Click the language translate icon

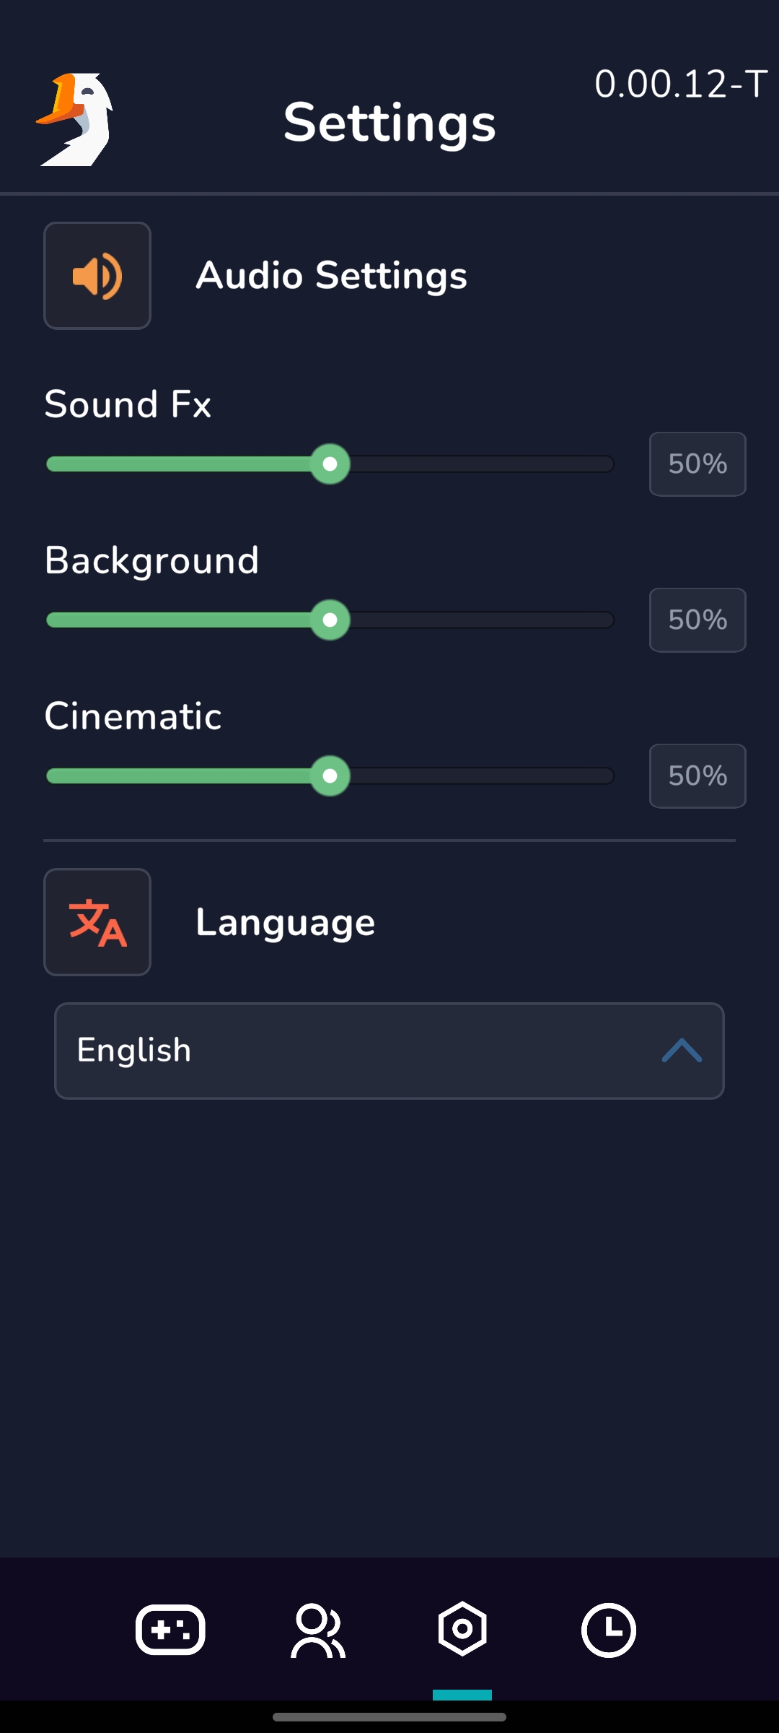point(97,922)
